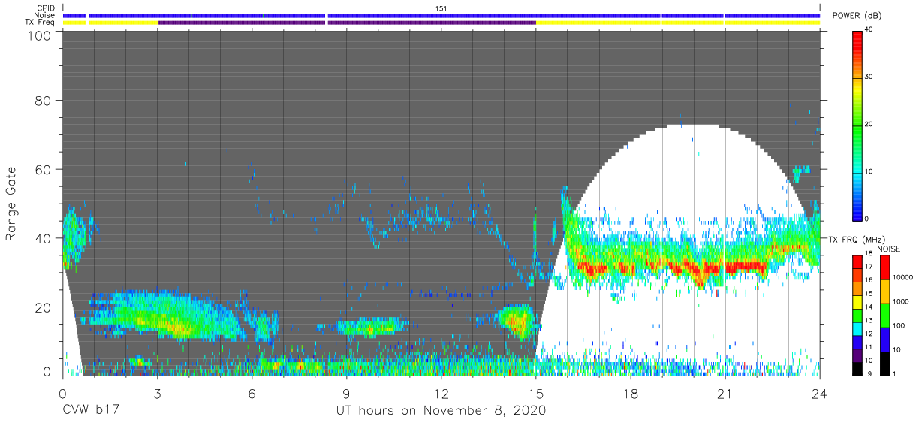Click the x-axis tick label '6'
The image size is (922, 426).
click(x=252, y=392)
